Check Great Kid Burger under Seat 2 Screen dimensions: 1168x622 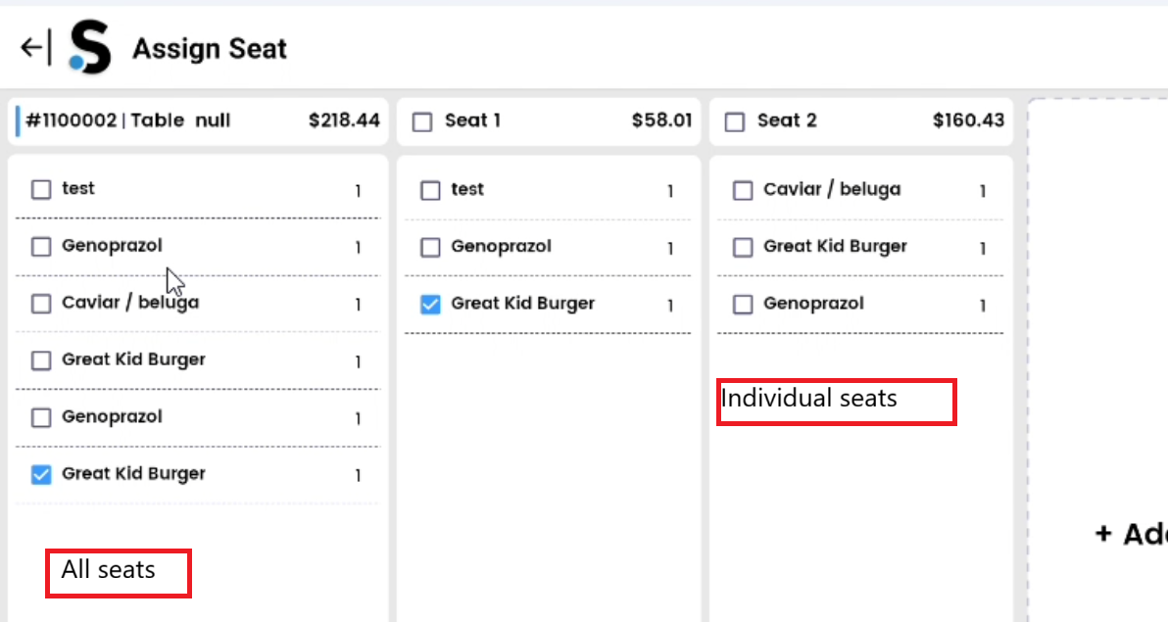point(742,247)
